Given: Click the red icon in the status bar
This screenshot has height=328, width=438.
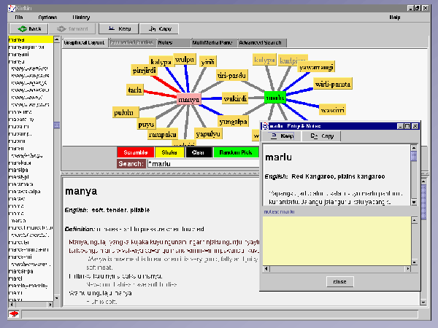Looking at the screenshot, I should coord(14,313).
